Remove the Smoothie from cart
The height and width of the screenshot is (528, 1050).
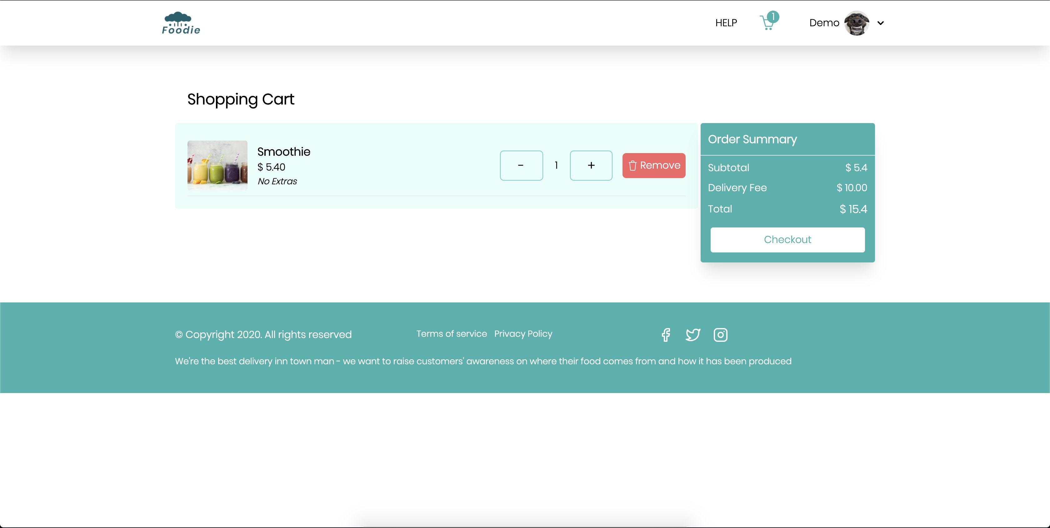654,165
